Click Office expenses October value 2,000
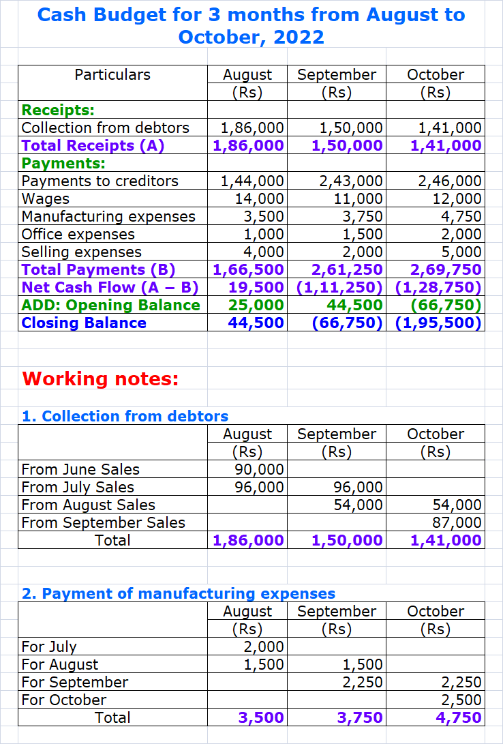This screenshot has height=744, width=503. (x=461, y=234)
